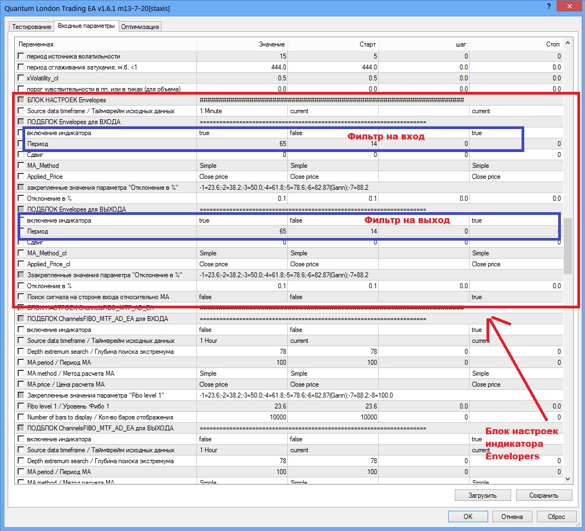
Task: Open the Оптимизация tab
Action: [x=140, y=26]
